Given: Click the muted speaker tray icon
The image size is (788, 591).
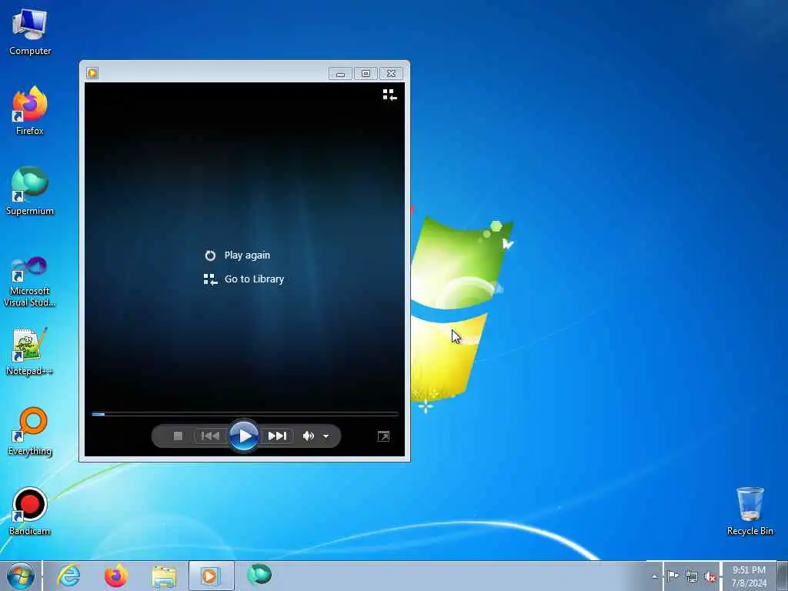Looking at the screenshot, I should pos(710,577).
